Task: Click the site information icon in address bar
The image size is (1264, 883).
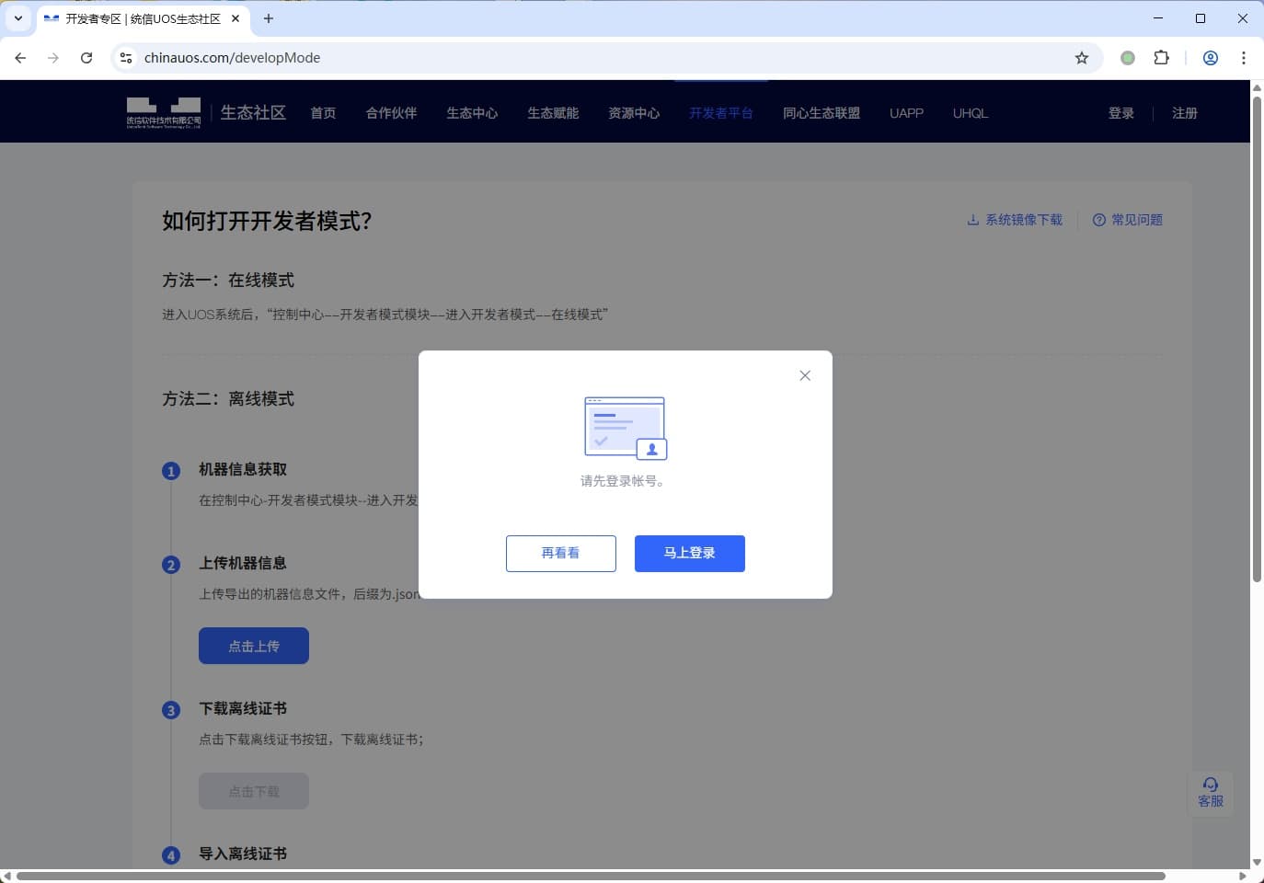Action: click(126, 58)
